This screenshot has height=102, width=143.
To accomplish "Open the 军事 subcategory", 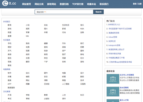I will (x=28, y=32).
